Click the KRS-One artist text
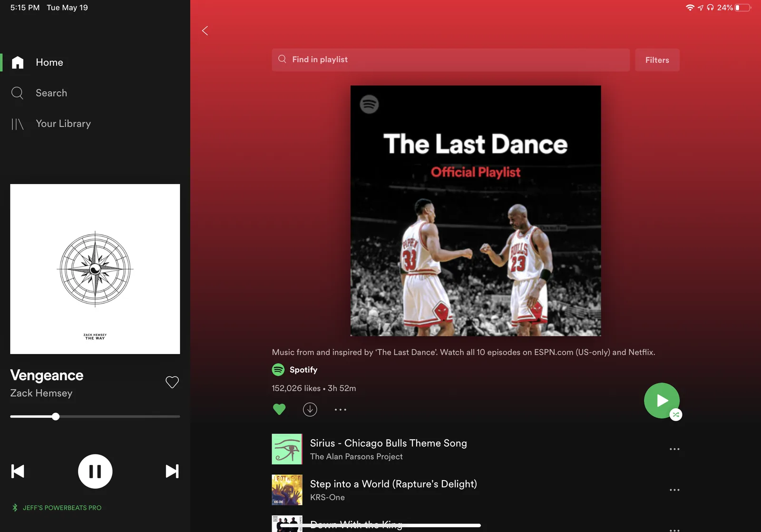Viewport: 761px width, 532px height. point(327,497)
